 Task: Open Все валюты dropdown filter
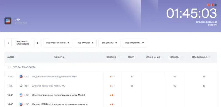pos(85,43)
